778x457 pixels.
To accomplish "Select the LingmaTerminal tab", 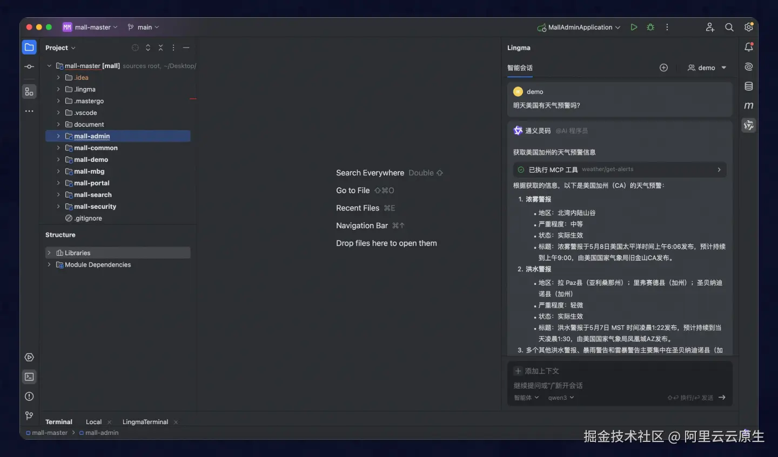I will [x=145, y=422].
